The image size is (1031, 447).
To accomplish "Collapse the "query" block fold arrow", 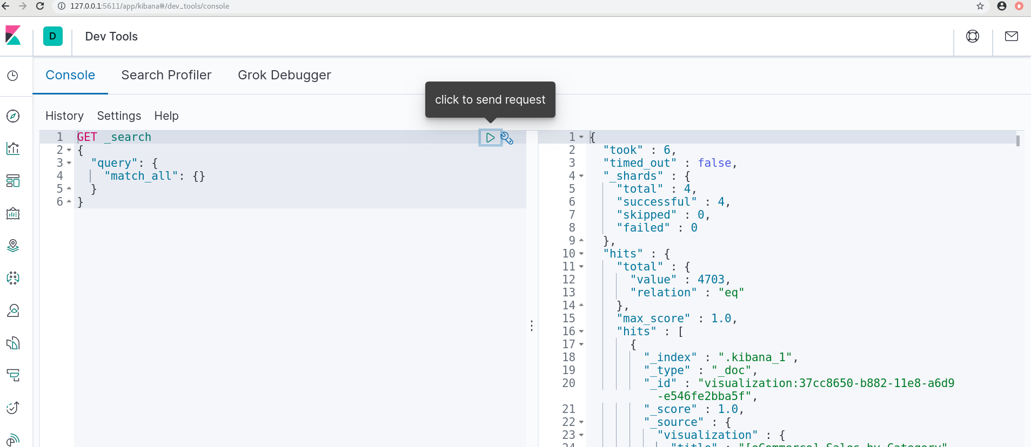I will tap(69, 163).
